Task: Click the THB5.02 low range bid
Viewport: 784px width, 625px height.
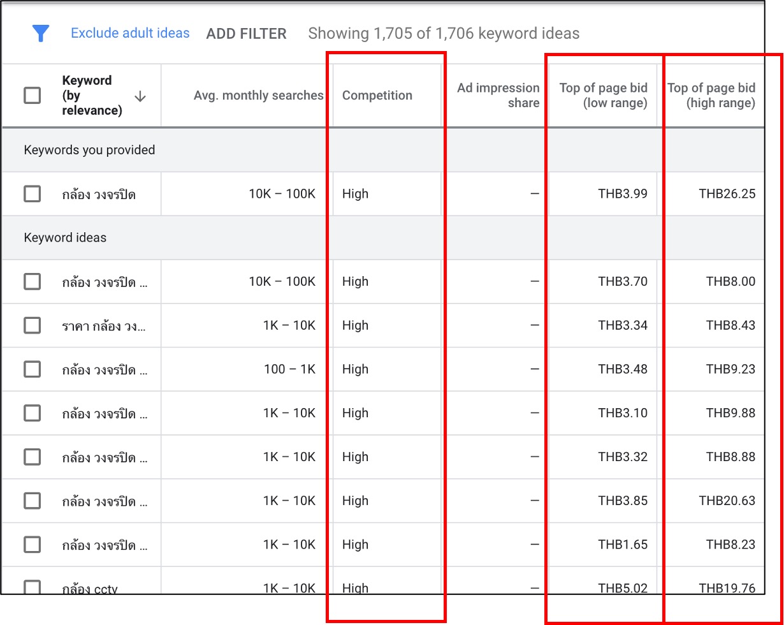Action: click(x=623, y=588)
